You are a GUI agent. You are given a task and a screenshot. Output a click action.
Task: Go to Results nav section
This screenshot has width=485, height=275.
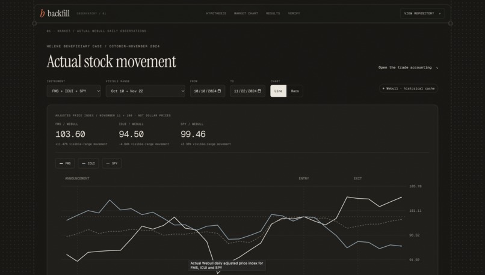click(273, 13)
